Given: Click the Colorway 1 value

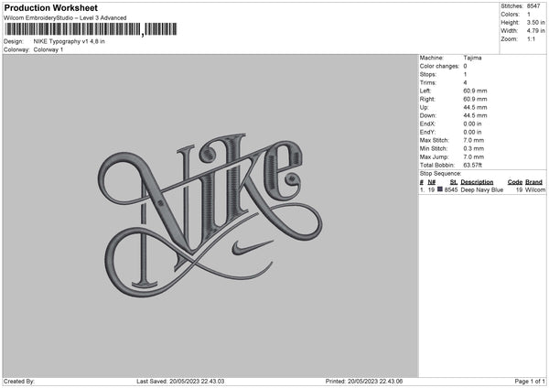Looking at the screenshot, I should 48,49.
